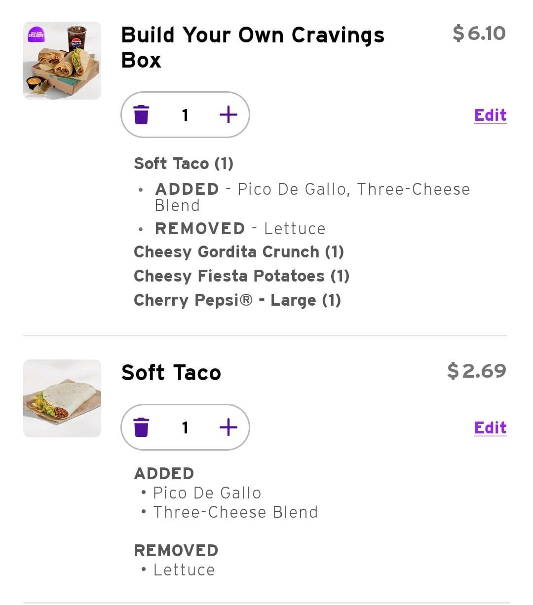Viewport: 533px width, 605px height.
Task: Click Soft Taco (1) inside the Cravings Box
Action: point(184,164)
